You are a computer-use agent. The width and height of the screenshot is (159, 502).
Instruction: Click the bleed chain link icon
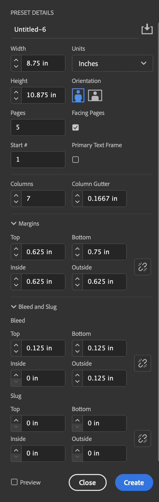143,363
